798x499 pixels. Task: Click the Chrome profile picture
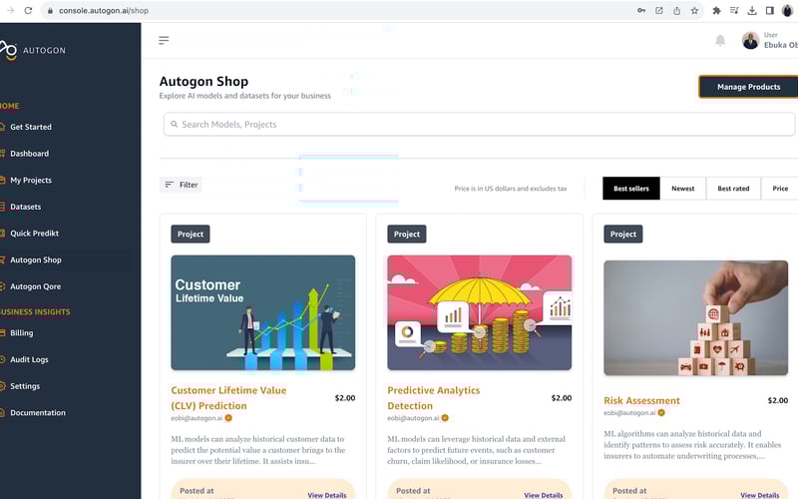787,10
